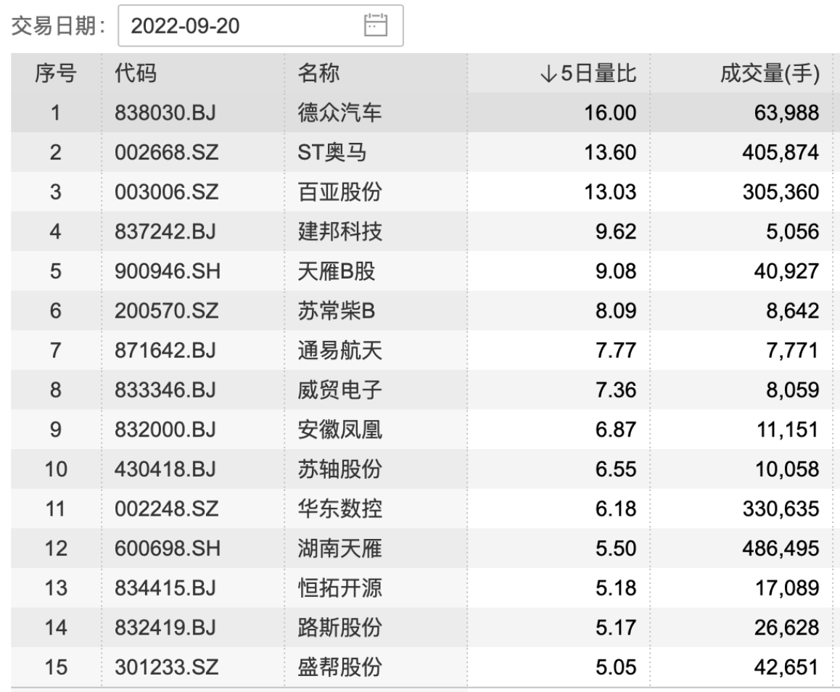Select stock code 900946.SH

[x=167, y=271]
